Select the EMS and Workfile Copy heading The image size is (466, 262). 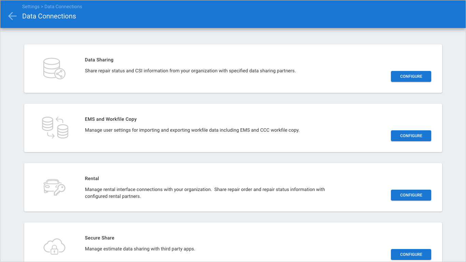tap(111, 119)
